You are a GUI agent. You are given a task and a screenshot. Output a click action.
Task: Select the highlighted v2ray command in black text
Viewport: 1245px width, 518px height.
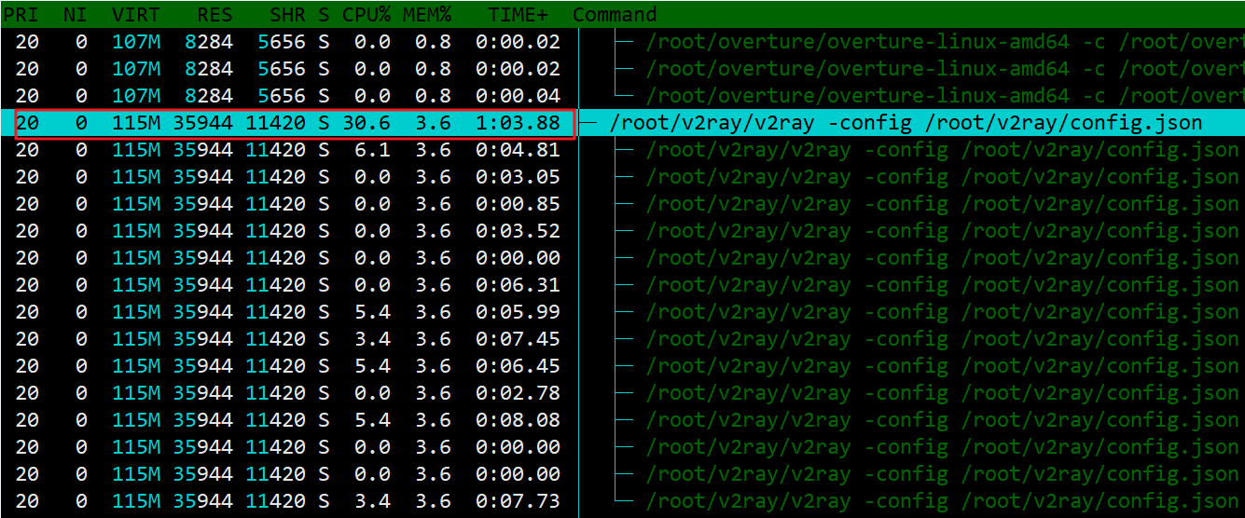(906, 123)
